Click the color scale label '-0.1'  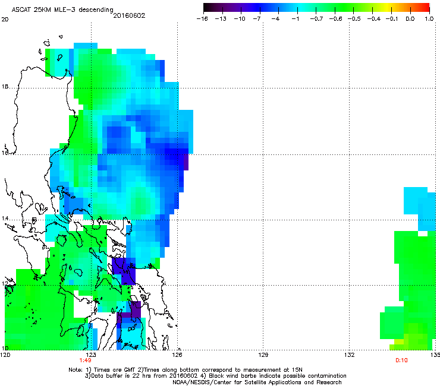(392, 19)
